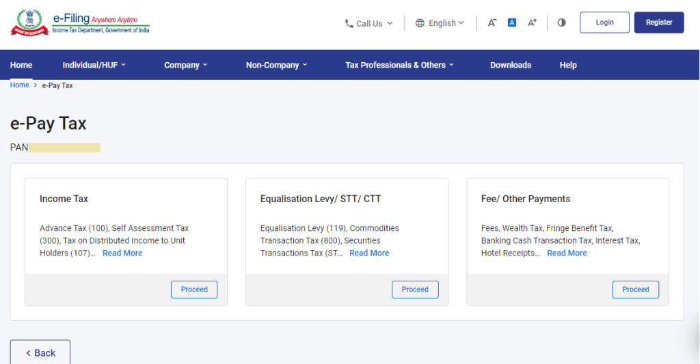Toggle the high contrast mode icon
This screenshot has width=700, height=364.
[x=561, y=23]
